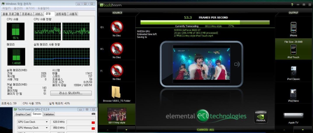Viewport: 313px width, 133px height.
Task: Click the elemental technologies logo
Action: [206, 116]
